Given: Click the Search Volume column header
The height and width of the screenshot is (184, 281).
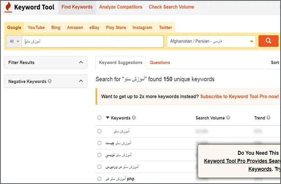Looking at the screenshot, I should (210, 118).
